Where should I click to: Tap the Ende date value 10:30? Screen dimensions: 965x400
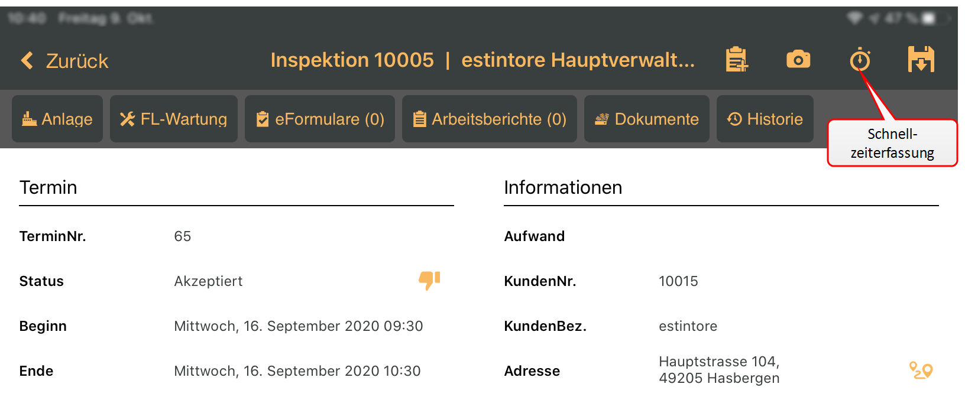point(297,371)
